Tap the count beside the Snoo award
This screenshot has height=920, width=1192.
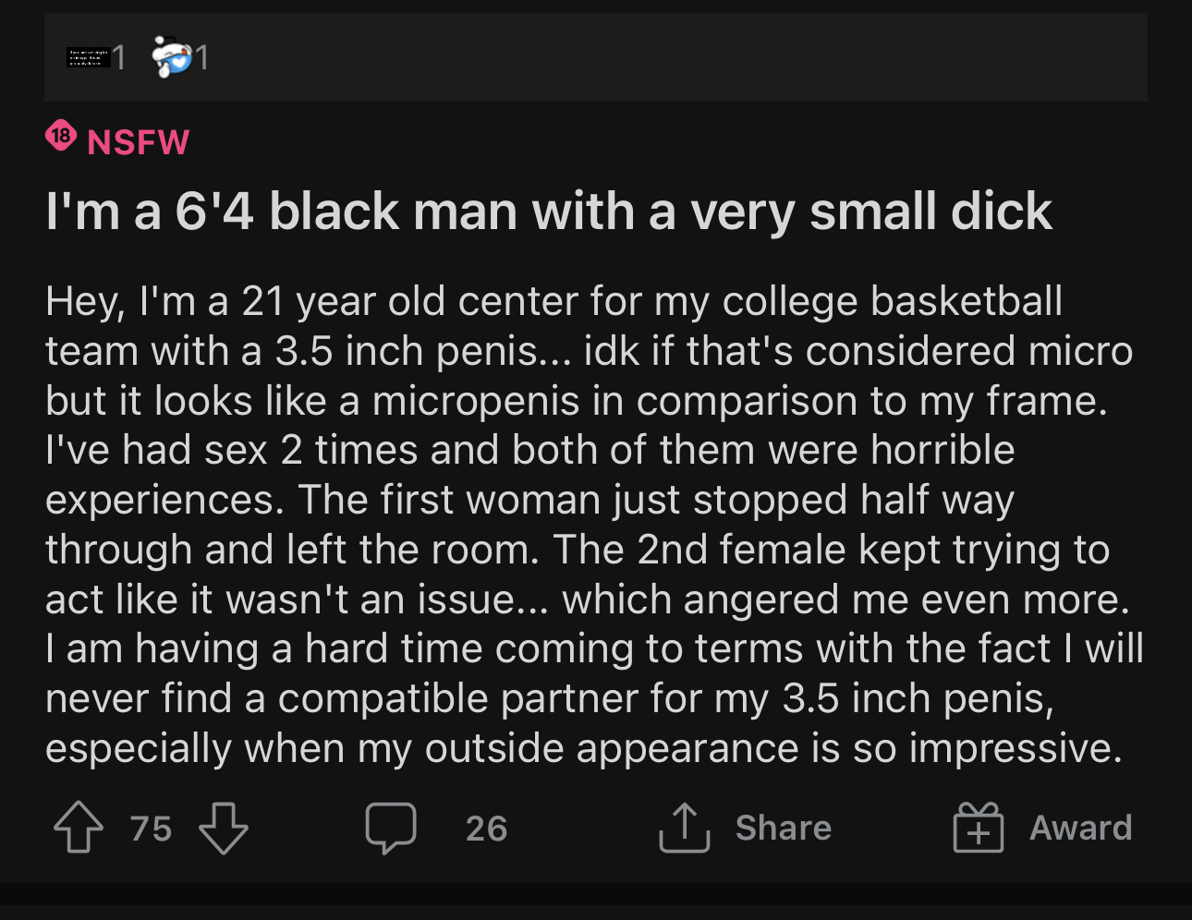(x=202, y=58)
